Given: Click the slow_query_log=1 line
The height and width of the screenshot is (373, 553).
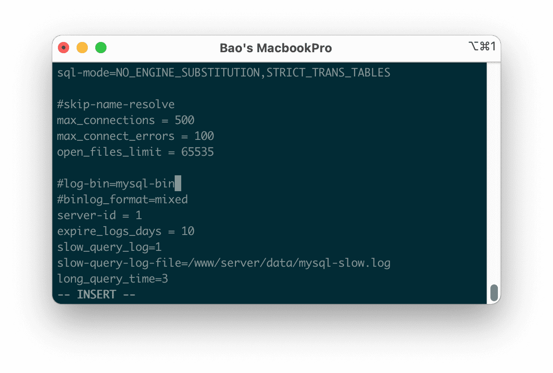Looking at the screenshot, I should pyautogui.click(x=109, y=247).
